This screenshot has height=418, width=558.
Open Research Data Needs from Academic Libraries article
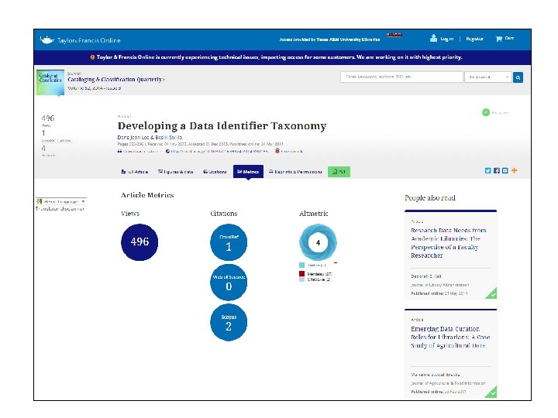449,243
